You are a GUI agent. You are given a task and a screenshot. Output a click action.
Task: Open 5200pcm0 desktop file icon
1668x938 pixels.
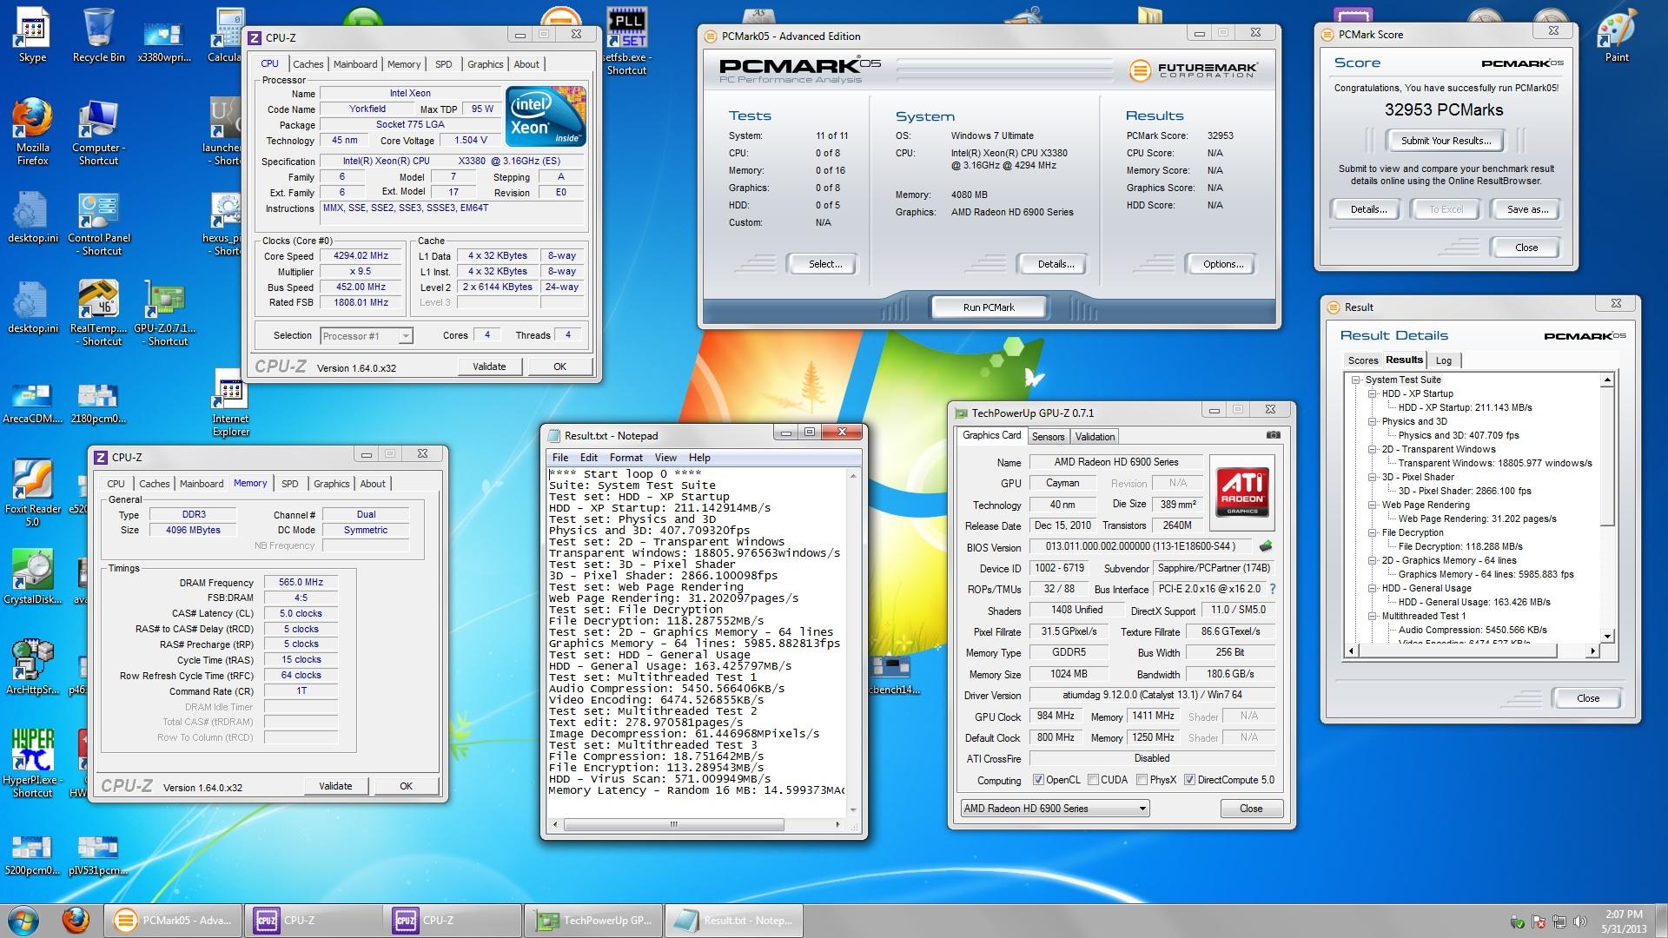point(32,855)
